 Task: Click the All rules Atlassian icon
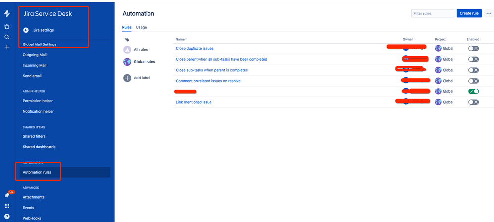[127, 50]
